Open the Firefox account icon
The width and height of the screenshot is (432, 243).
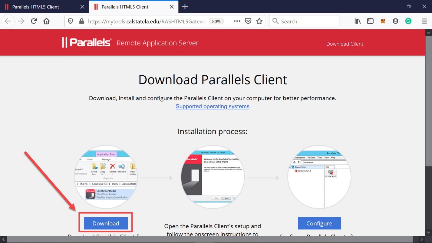(x=395, y=21)
